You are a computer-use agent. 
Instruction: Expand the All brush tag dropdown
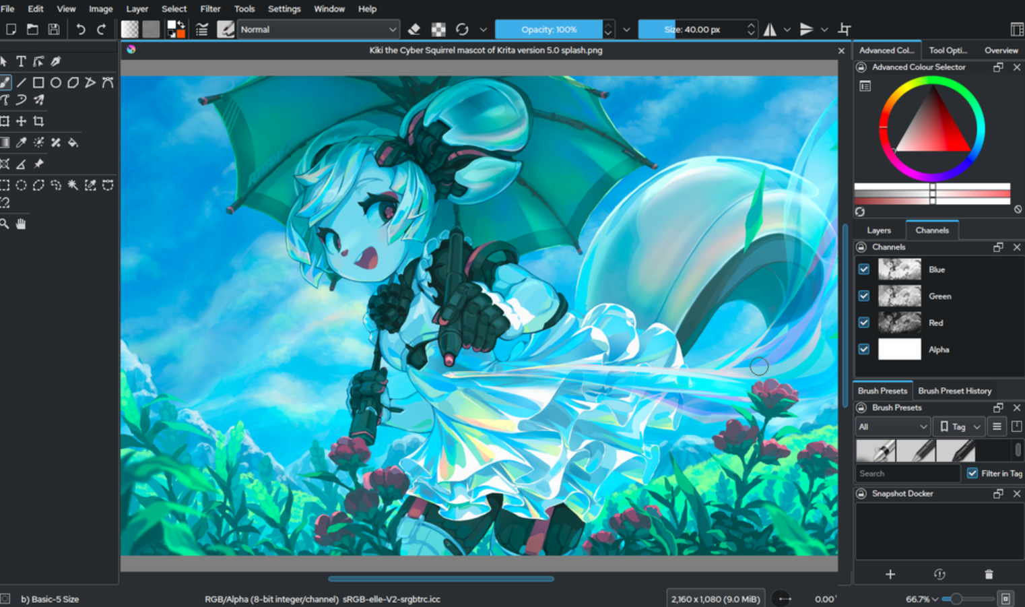click(x=892, y=426)
